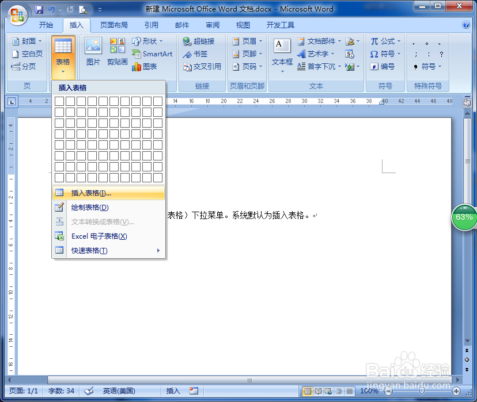Insert a text box via 文本框

(282, 53)
